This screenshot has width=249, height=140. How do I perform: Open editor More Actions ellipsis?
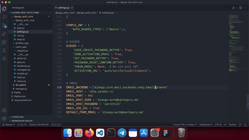point(245,8)
